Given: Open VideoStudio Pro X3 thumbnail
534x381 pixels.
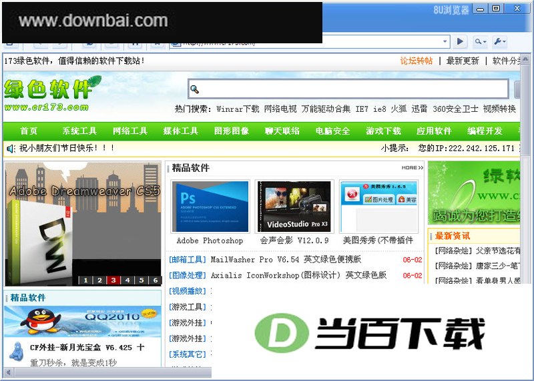Looking at the screenshot, I should point(294,206).
